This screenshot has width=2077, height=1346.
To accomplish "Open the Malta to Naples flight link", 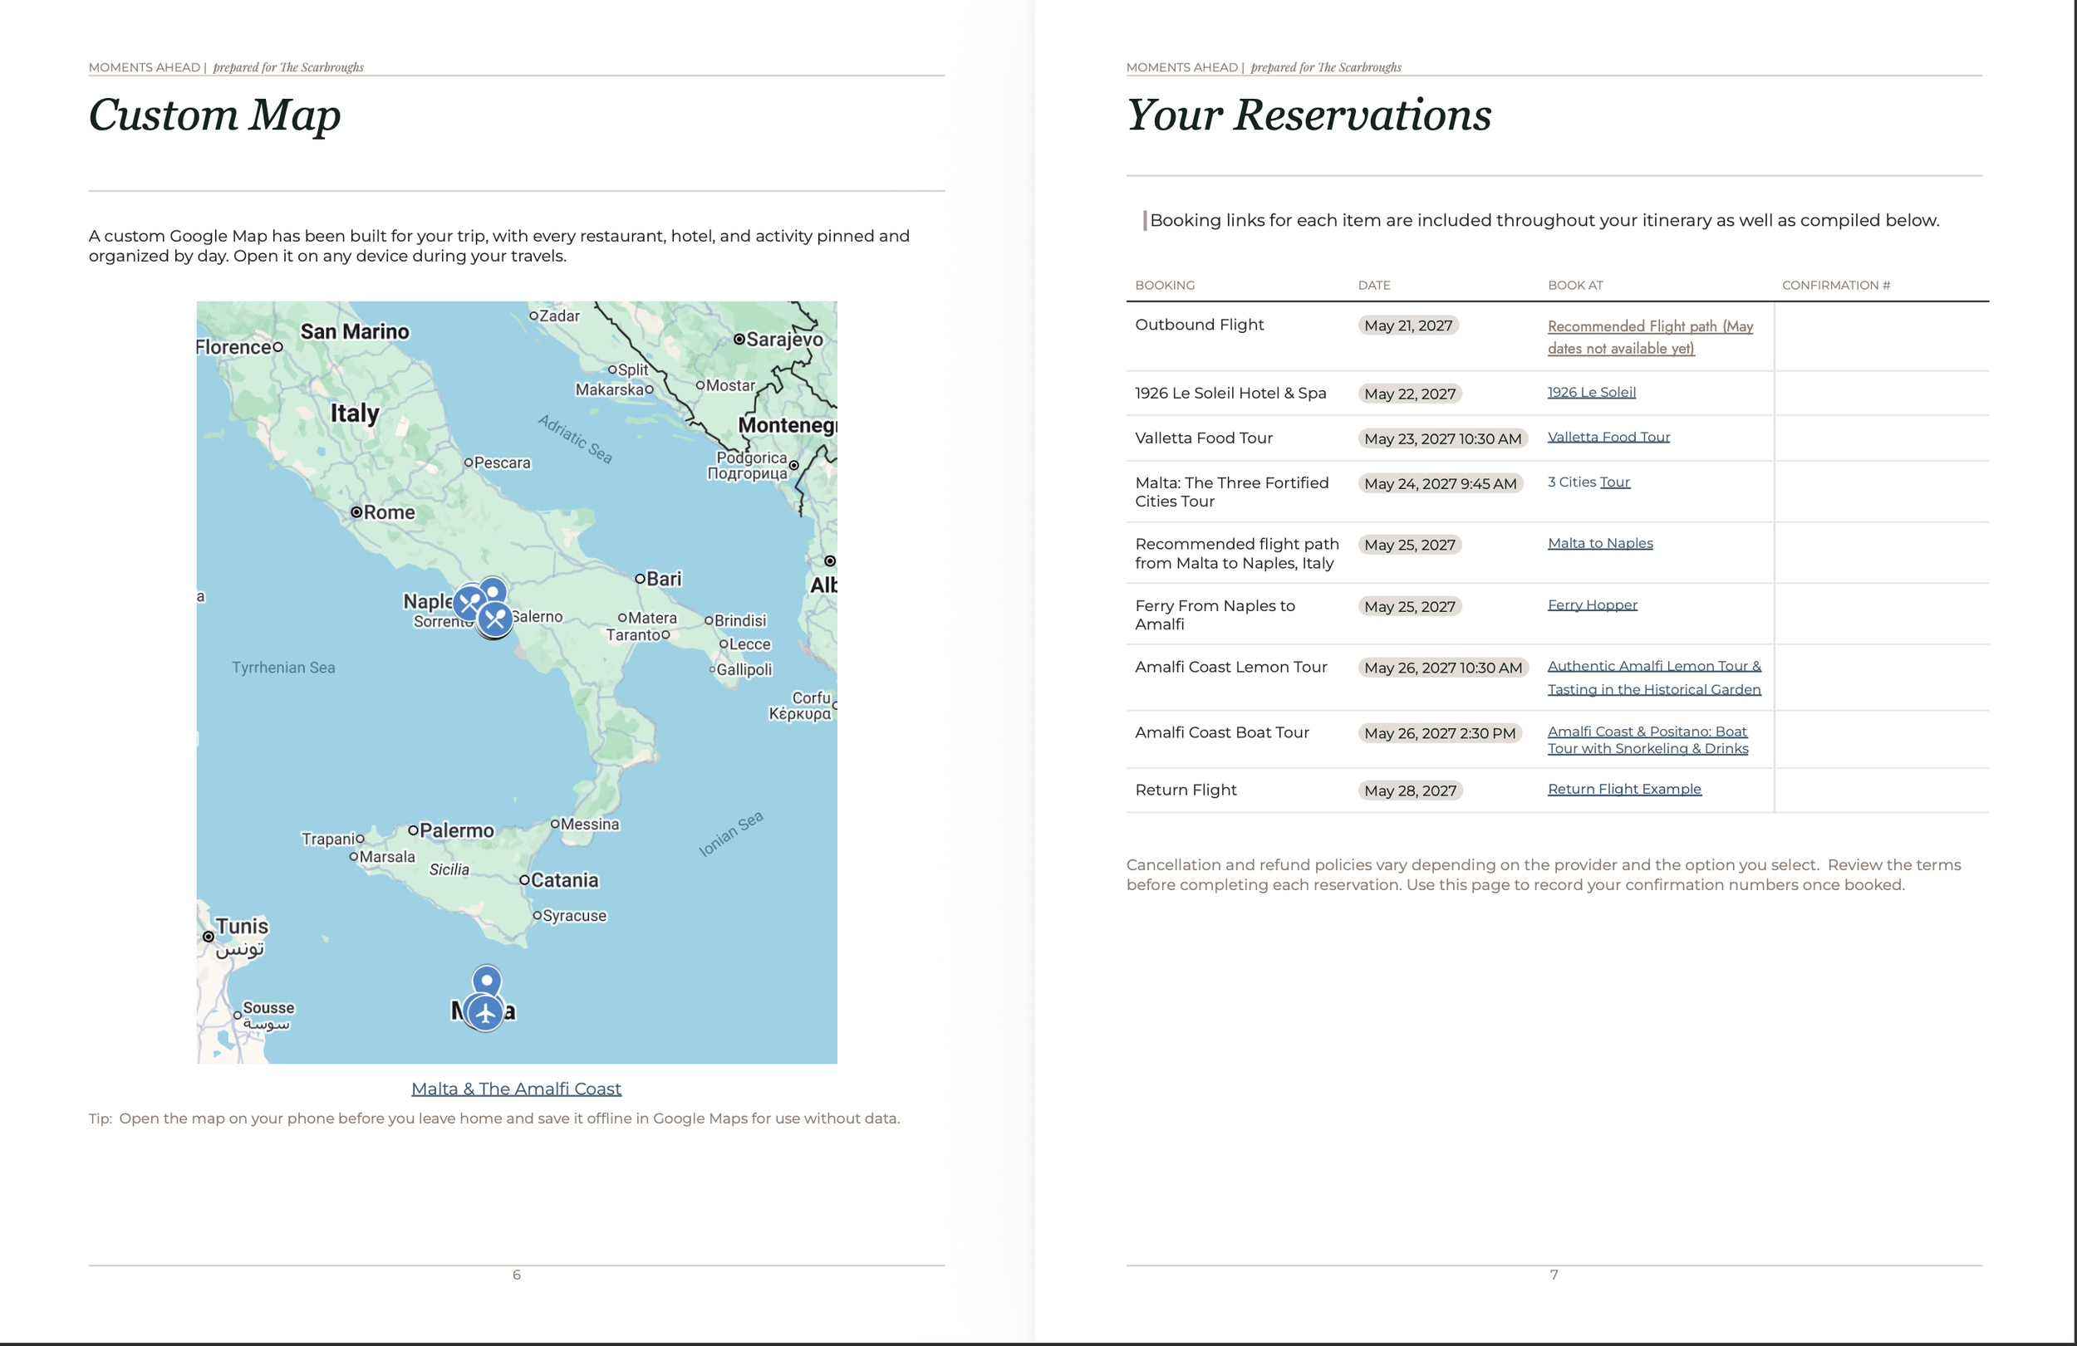I will pos(1599,542).
